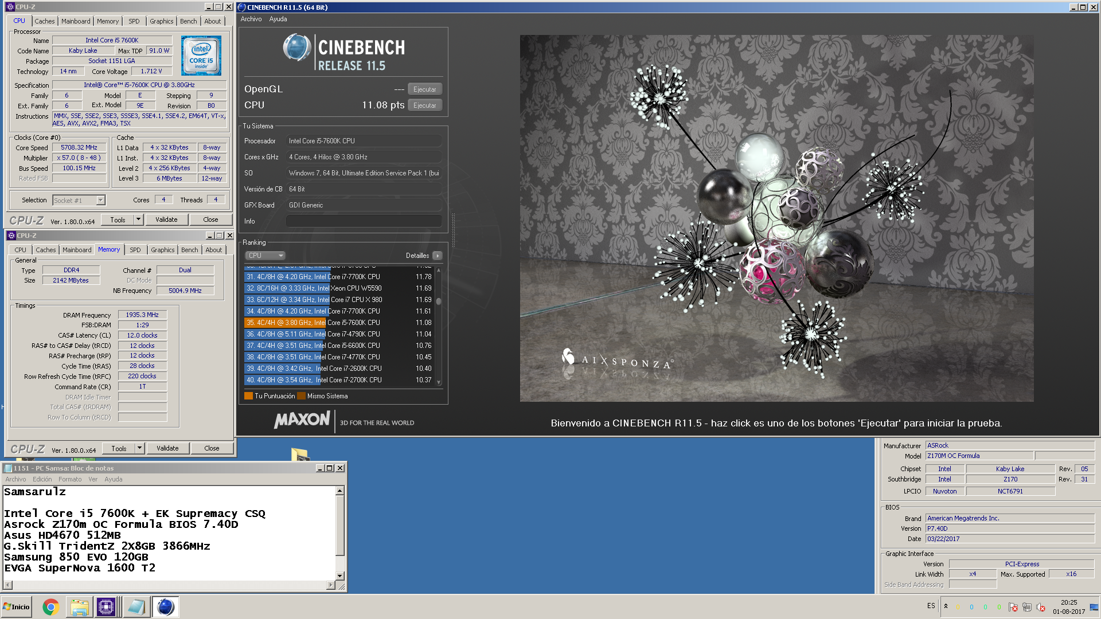Select ranking row 31 Core i7-7700K

pyautogui.click(x=338, y=277)
